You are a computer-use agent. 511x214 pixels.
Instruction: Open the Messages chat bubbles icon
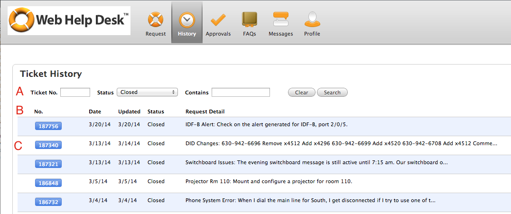pos(280,20)
